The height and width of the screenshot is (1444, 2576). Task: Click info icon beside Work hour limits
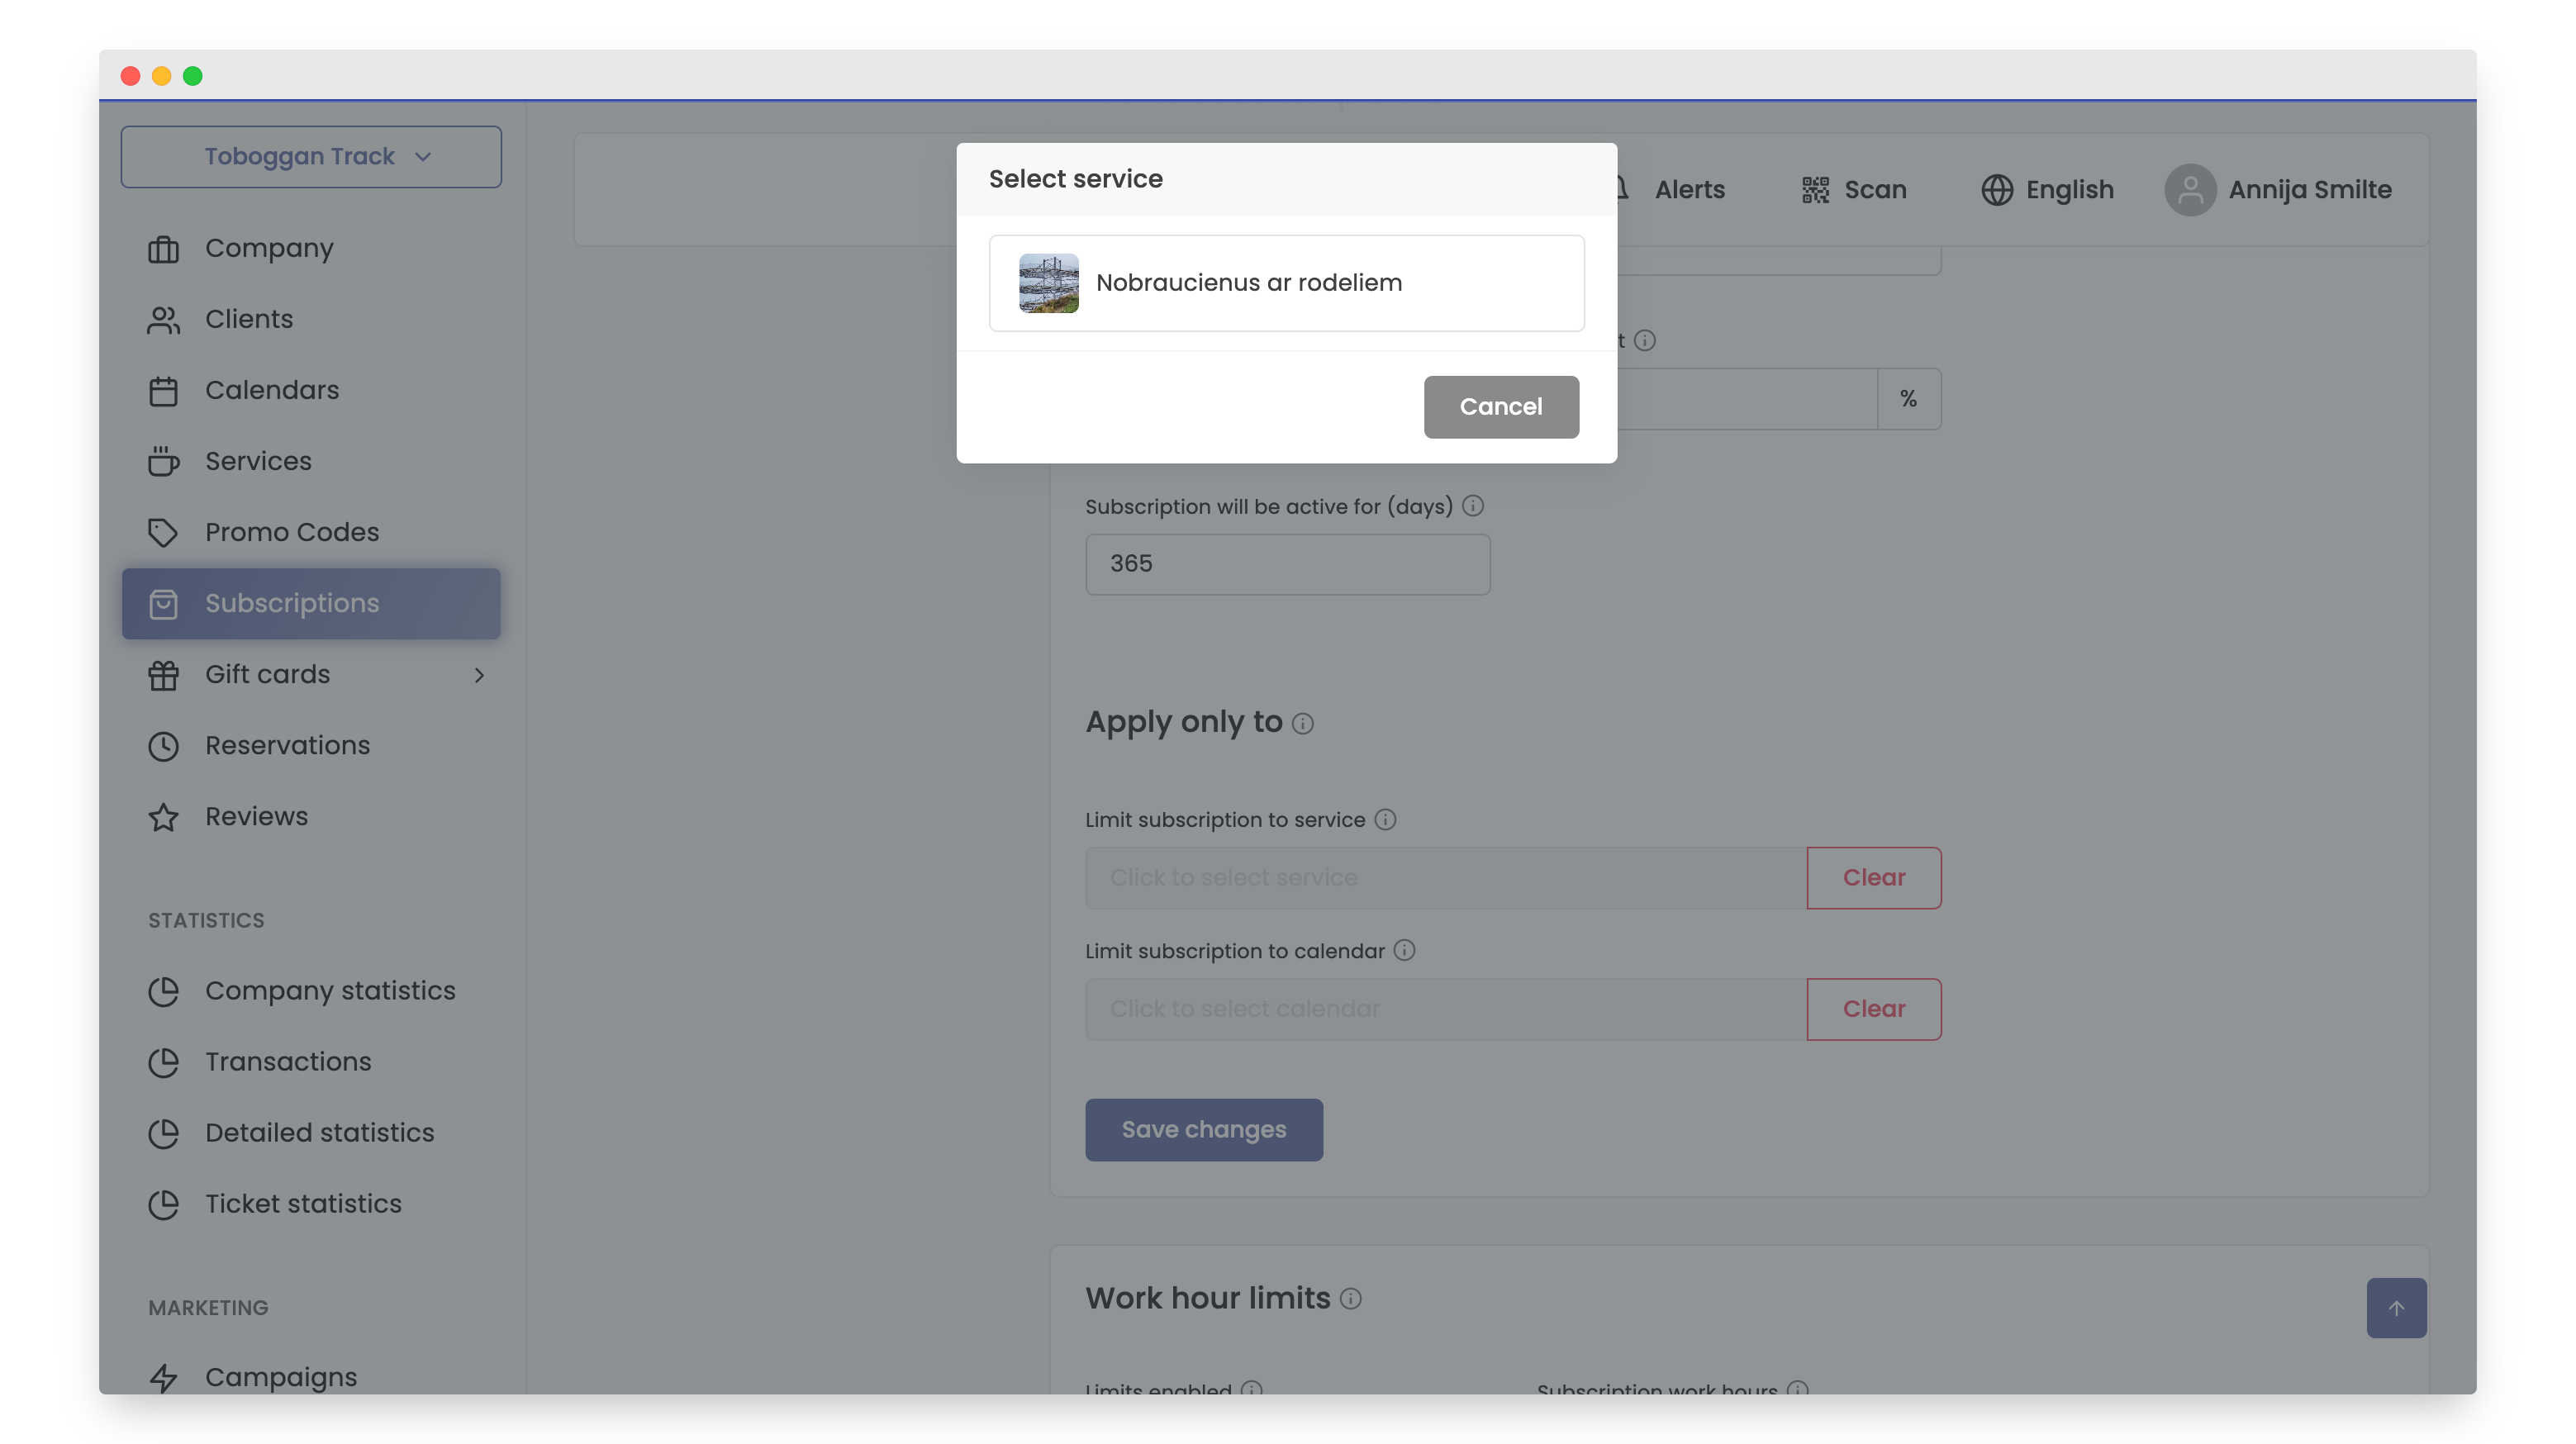1350,1298
